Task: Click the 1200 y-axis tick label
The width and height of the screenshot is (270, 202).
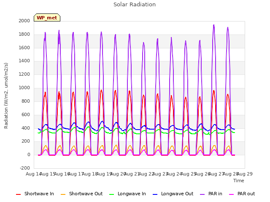Action: click(x=24, y=74)
